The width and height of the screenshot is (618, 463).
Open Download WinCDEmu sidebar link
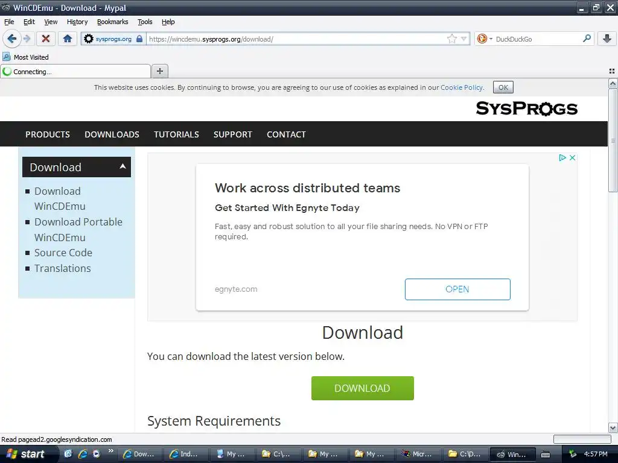(x=60, y=198)
